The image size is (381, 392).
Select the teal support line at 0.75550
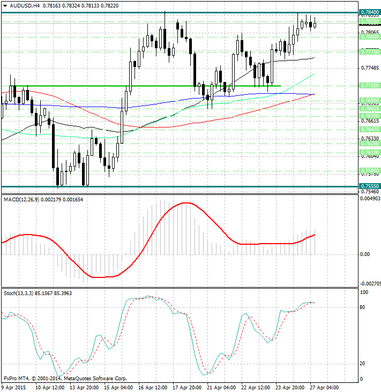pyautogui.click(x=180, y=186)
